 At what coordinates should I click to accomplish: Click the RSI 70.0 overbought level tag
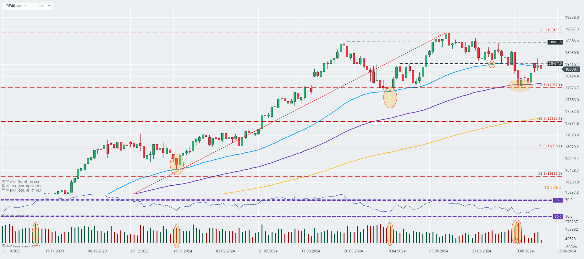point(558,200)
